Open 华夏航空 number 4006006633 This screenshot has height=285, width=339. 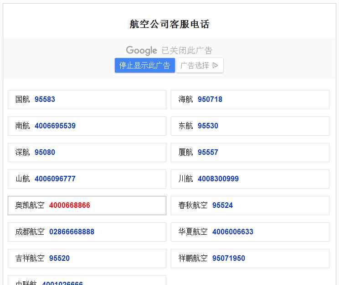point(232,232)
